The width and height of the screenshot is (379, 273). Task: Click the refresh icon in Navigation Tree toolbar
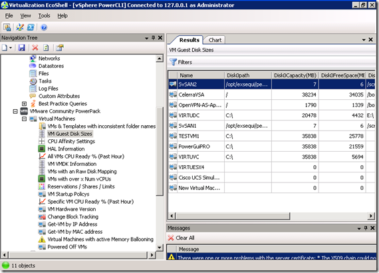pos(46,48)
